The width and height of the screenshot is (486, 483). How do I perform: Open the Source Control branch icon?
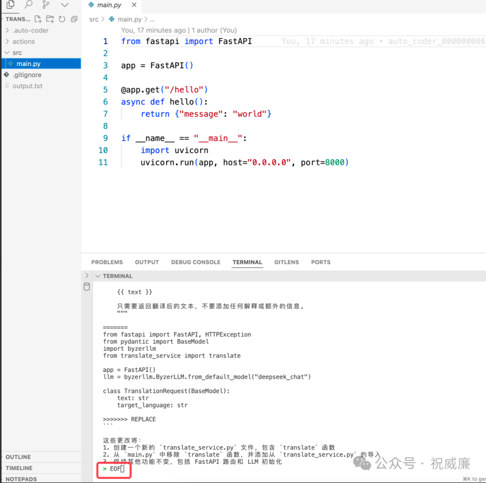pyautogui.click(x=46, y=5)
